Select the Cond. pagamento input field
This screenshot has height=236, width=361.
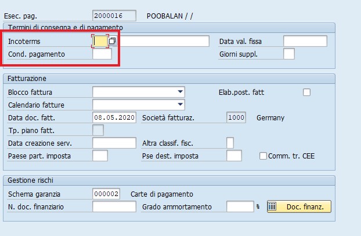[102, 54]
